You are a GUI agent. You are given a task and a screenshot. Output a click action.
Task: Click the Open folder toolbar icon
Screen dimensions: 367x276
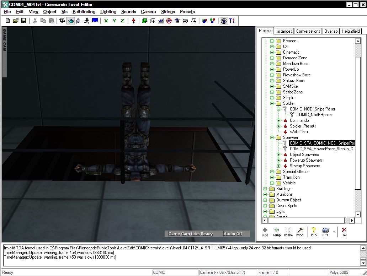16,21
